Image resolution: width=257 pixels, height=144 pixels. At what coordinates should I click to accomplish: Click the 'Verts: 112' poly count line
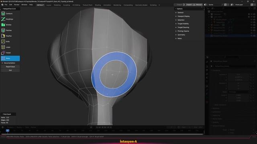click(5, 117)
